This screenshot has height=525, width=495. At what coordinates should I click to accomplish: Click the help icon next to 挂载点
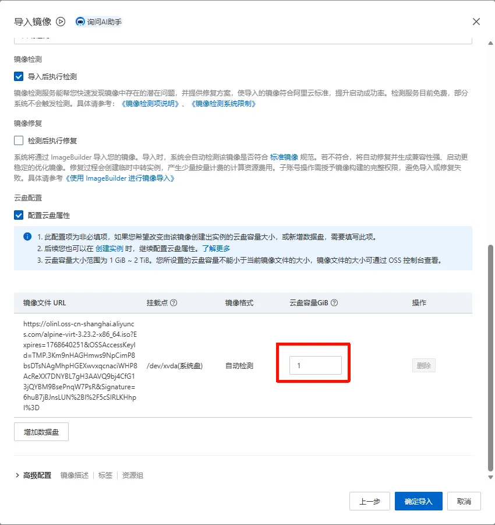point(174,303)
